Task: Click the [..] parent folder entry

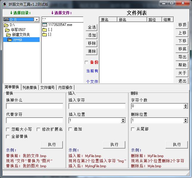Action: [47, 30]
